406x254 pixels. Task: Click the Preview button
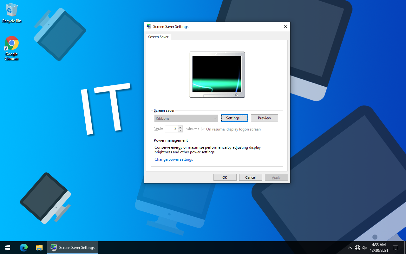coord(264,118)
